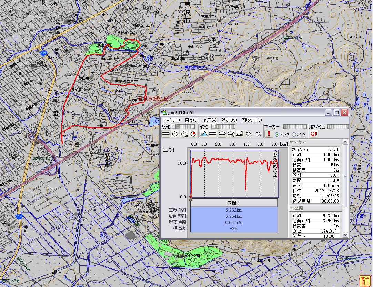The height and width of the screenshot is (287, 373).
Task: Select the 地形 radio button
Action: 294,135
